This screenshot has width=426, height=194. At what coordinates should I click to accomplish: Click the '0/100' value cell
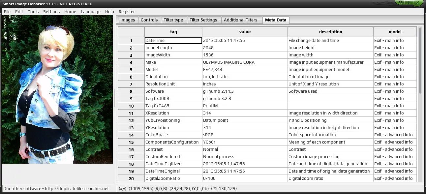(x=245, y=178)
